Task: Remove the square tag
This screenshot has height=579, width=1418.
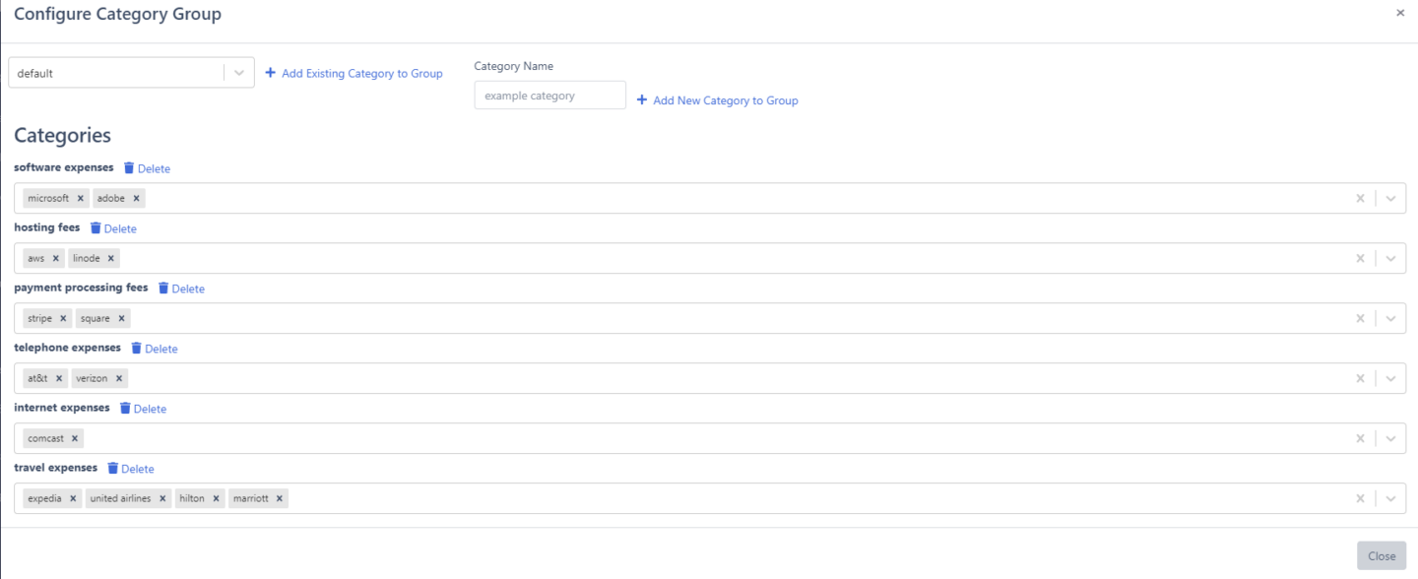Action: (x=121, y=318)
